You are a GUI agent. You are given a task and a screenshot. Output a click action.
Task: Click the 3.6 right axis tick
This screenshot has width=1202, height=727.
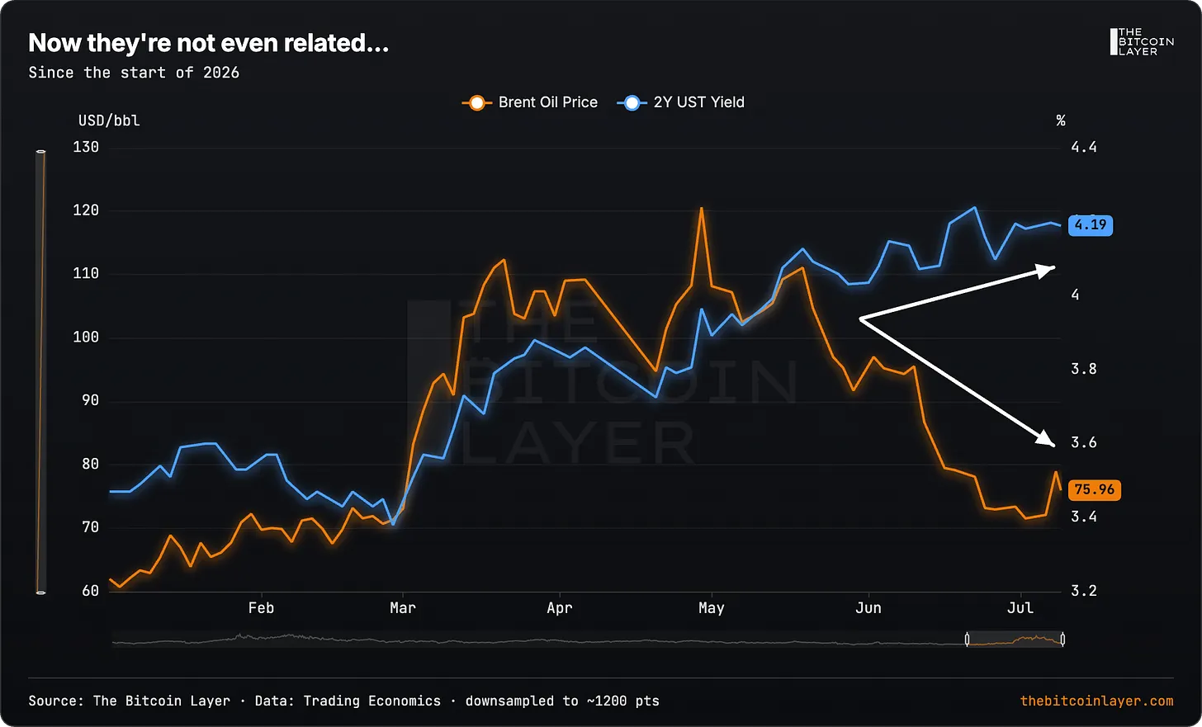pos(1084,442)
